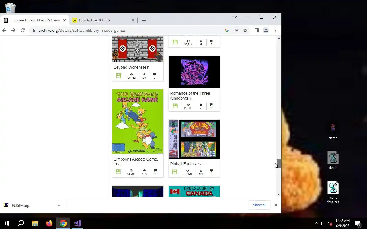Click the browser Forward arrow
The image size is (367, 229).
click(13, 30)
